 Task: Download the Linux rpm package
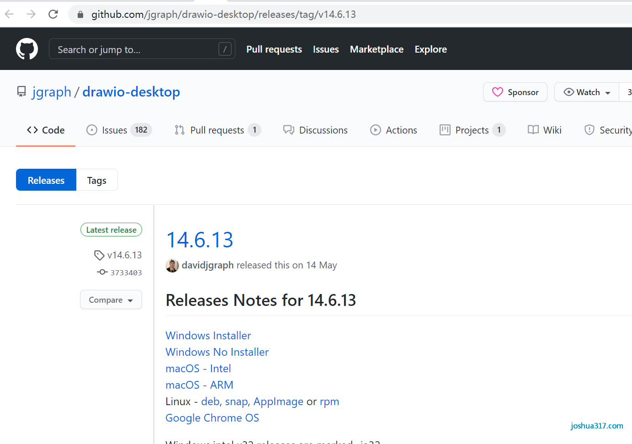[x=329, y=401]
